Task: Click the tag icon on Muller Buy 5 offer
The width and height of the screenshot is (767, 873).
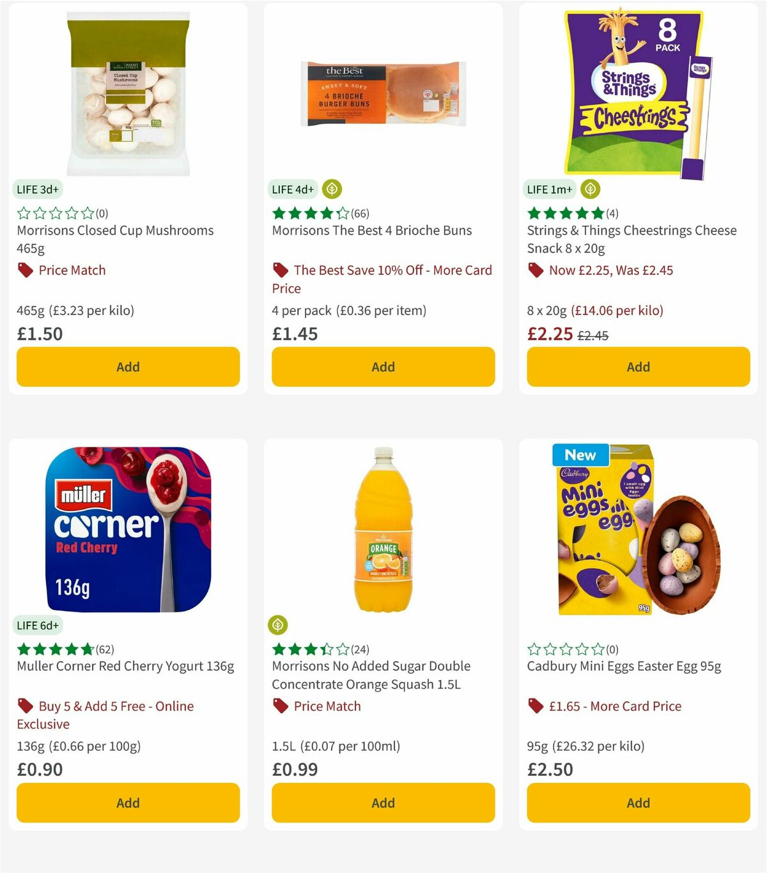Action: click(24, 706)
